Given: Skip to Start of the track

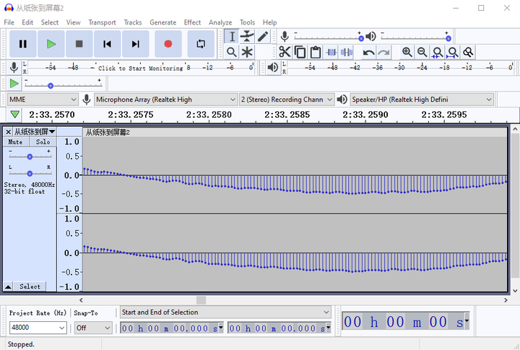Looking at the screenshot, I should coord(107,44).
